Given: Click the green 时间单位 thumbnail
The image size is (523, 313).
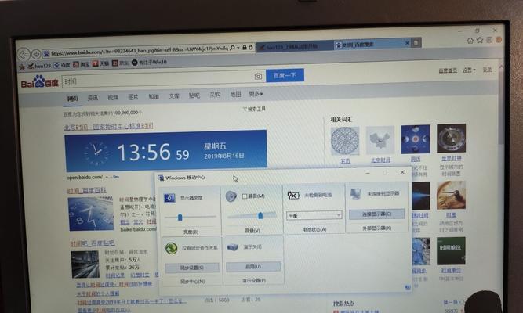Looking at the screenshot, I should (x=451, y=250).
